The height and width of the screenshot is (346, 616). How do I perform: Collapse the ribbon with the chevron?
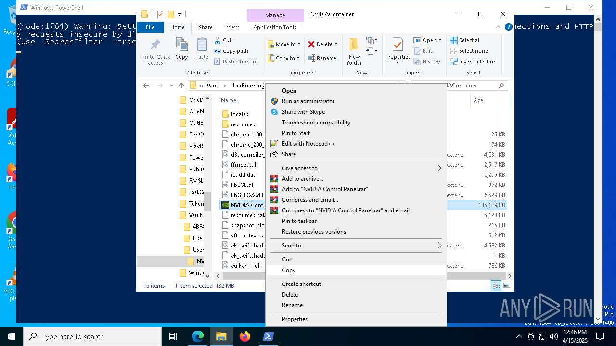(498, 27)
